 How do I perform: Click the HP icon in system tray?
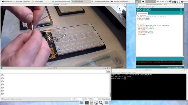[x=173, y=1]
